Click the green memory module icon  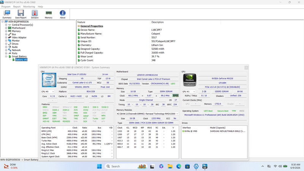[176, 96]
